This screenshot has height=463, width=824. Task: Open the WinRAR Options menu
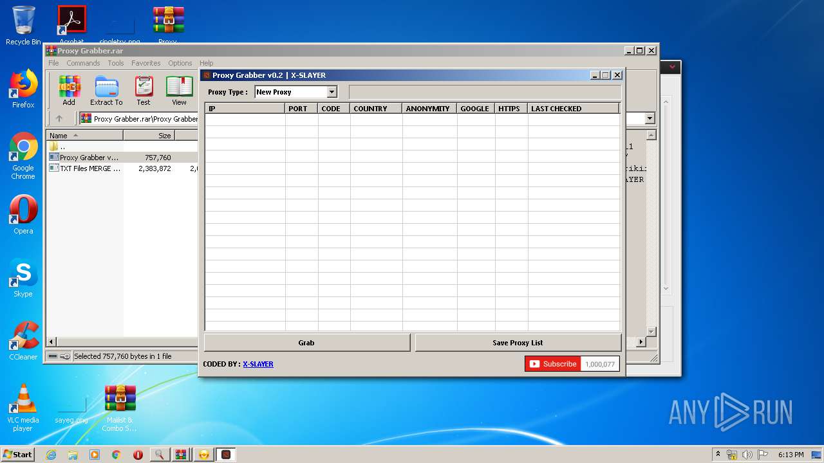pos(180,63)
